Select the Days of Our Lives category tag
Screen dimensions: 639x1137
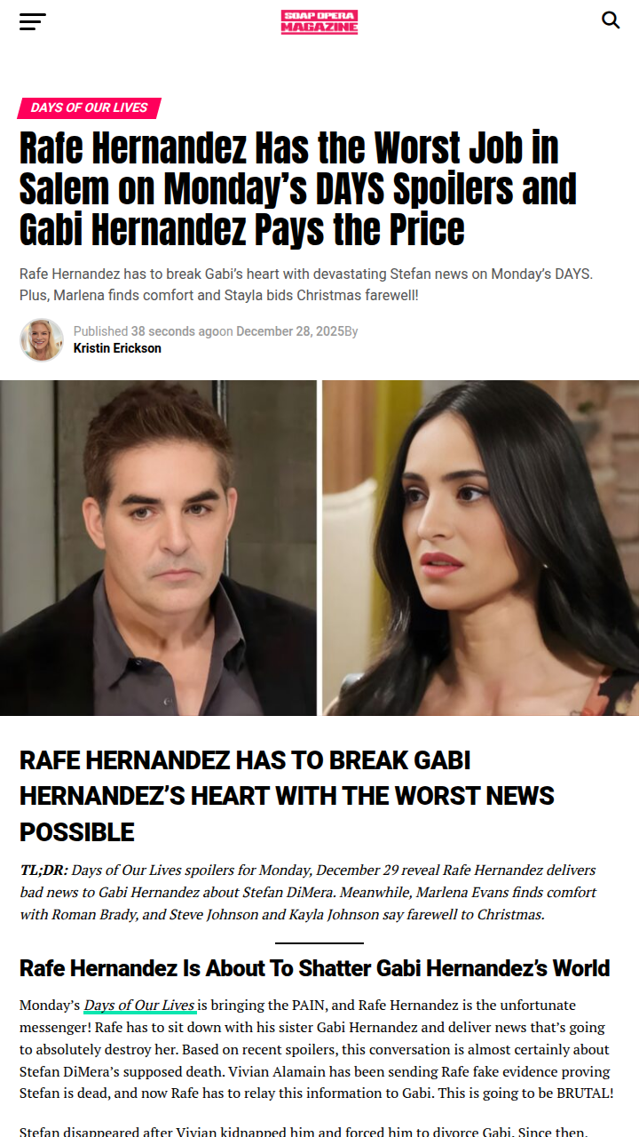click(89, 107)
